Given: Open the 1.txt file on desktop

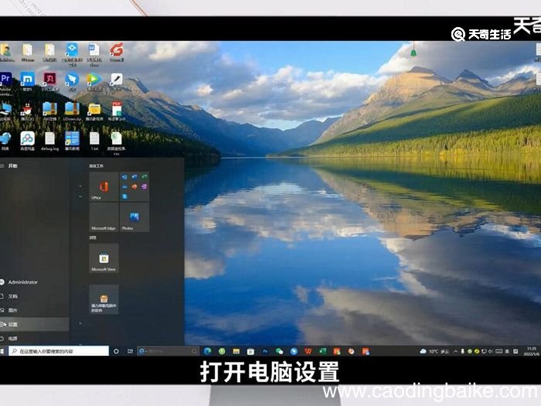Looking at the screenshot, I should coord(94,142).
